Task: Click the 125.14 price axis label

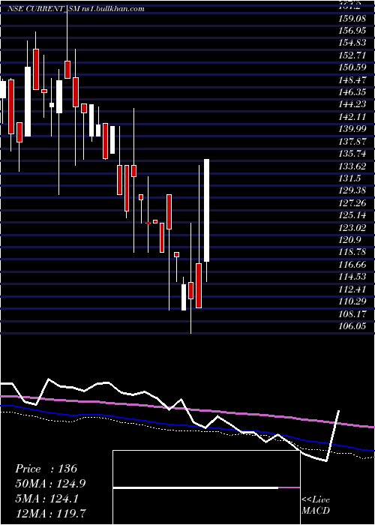Action: coord(352,214)
